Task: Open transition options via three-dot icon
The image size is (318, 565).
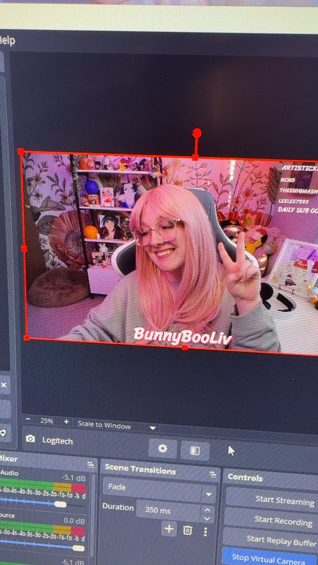Action: 205,532
